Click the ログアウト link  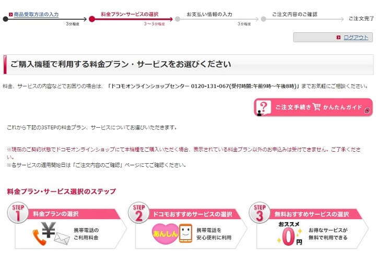click(356, 38)
